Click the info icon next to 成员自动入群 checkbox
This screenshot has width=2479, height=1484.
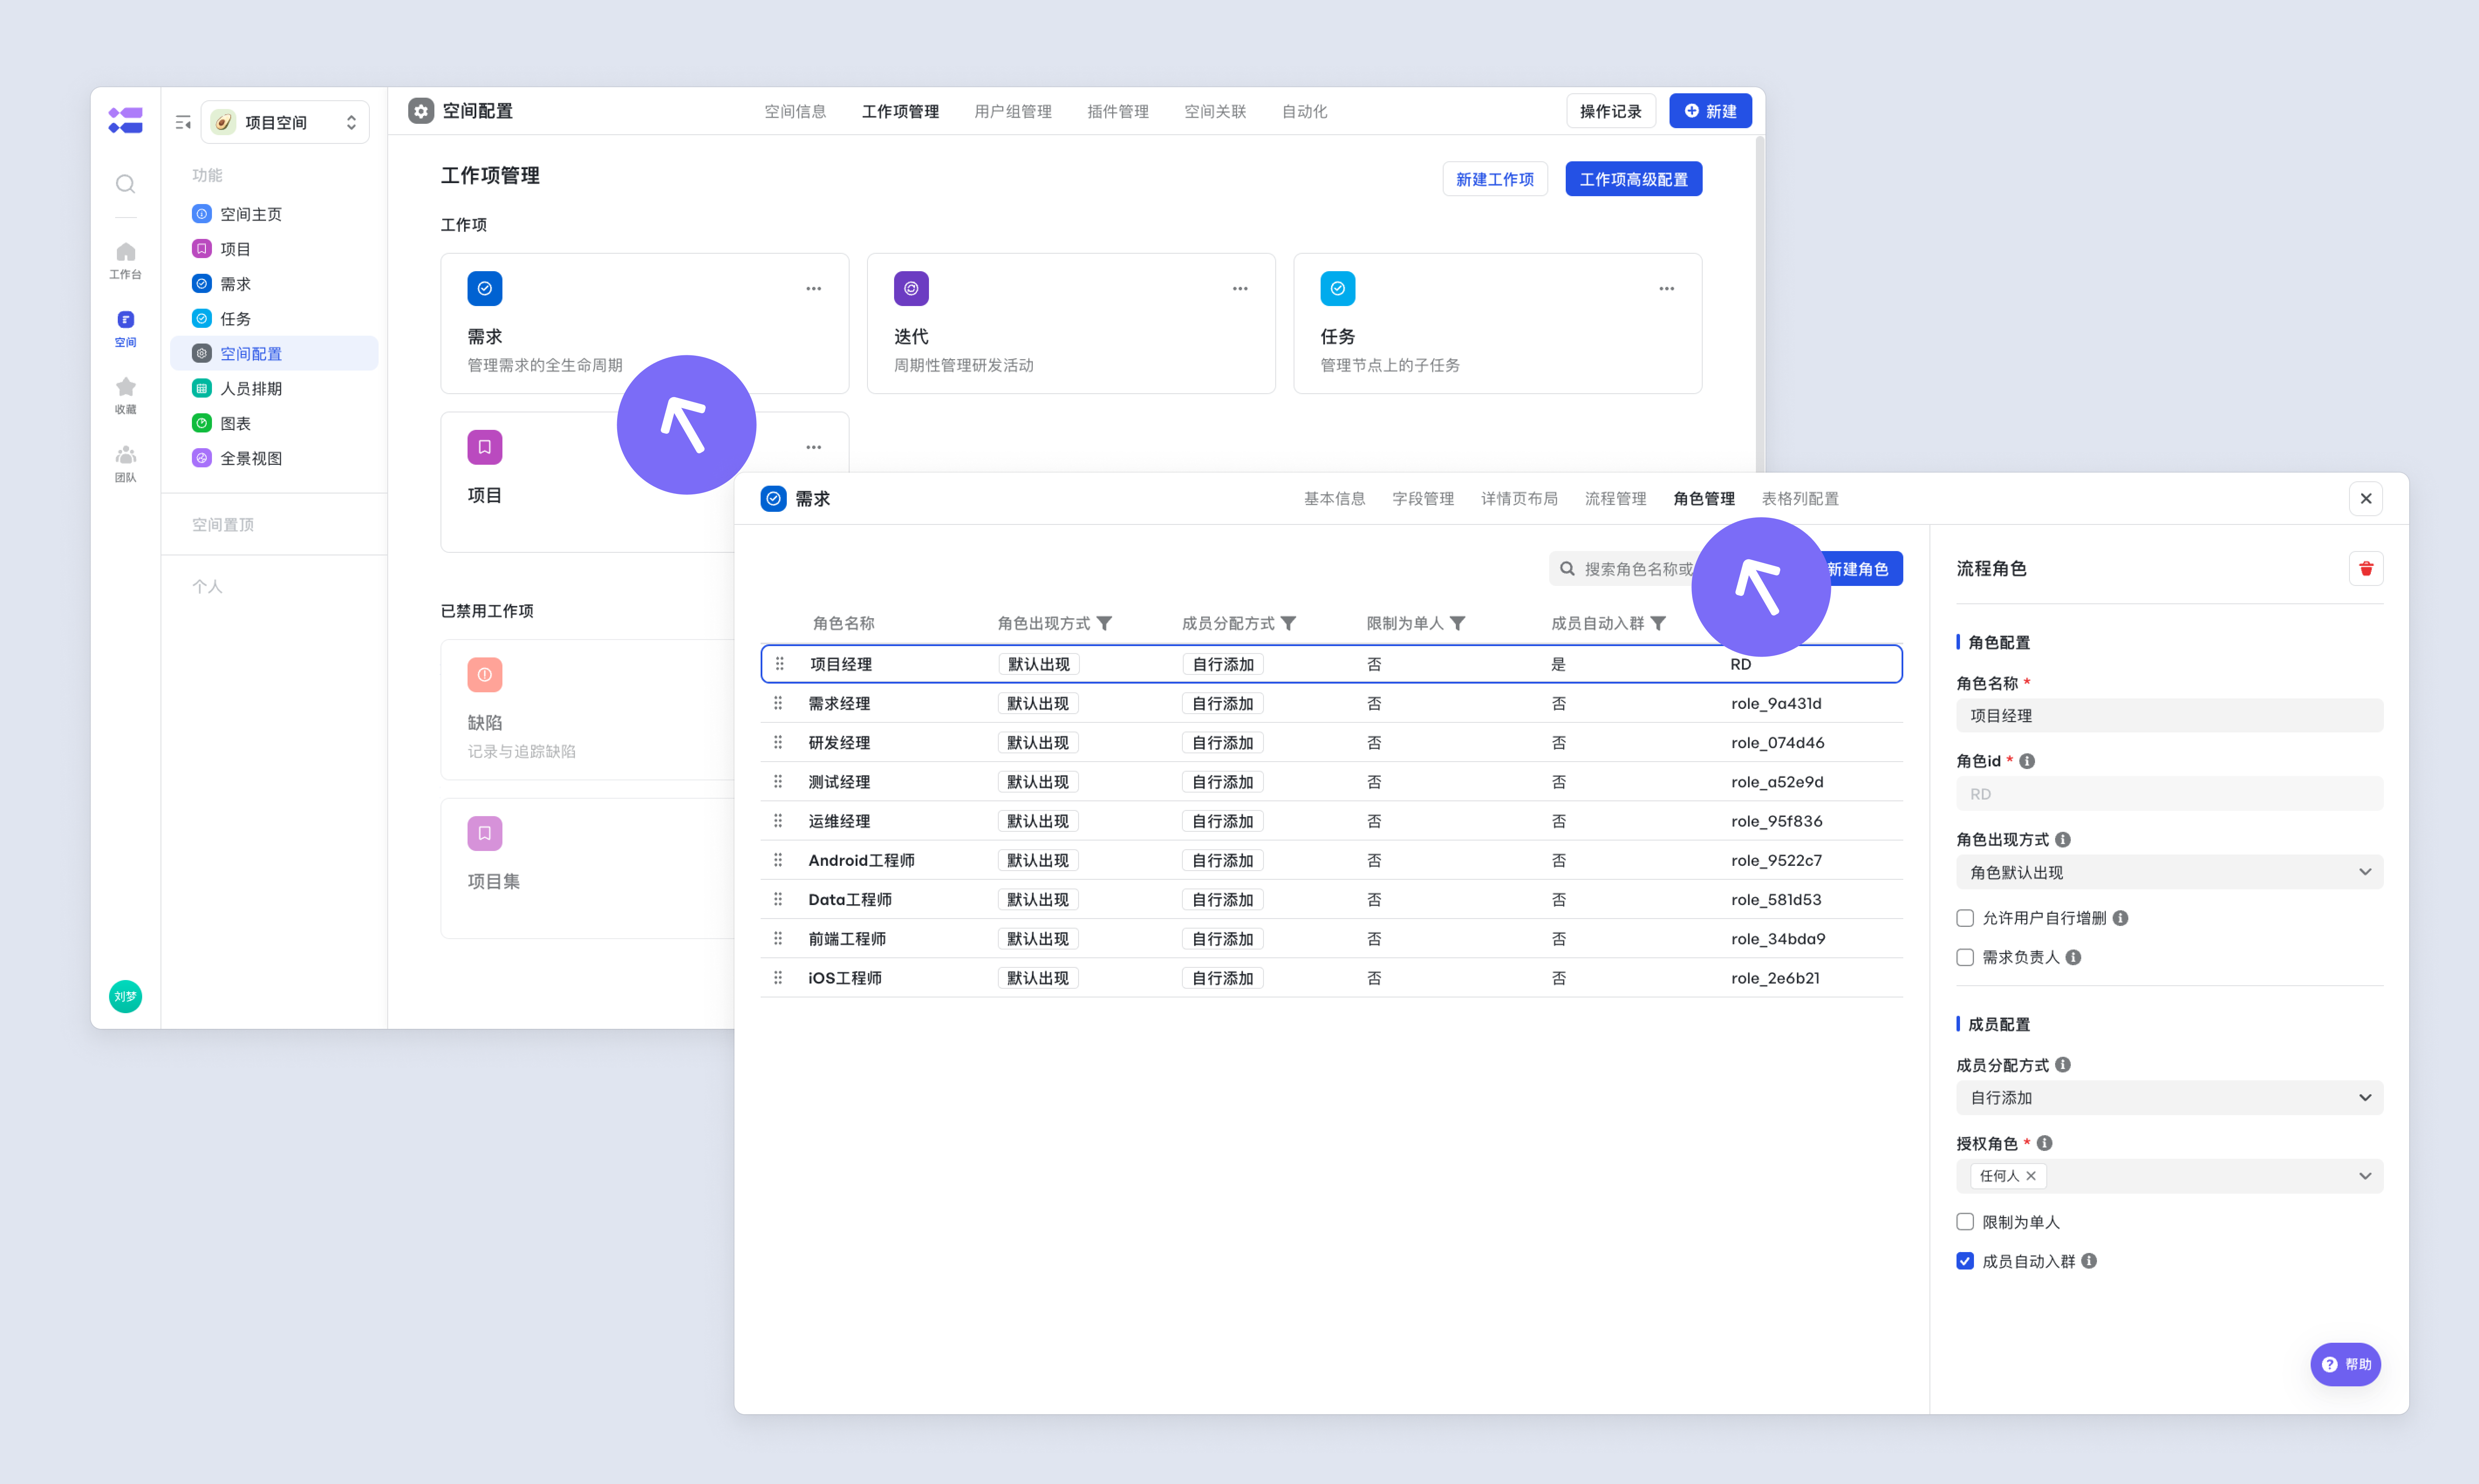tap(2089, 1261)
